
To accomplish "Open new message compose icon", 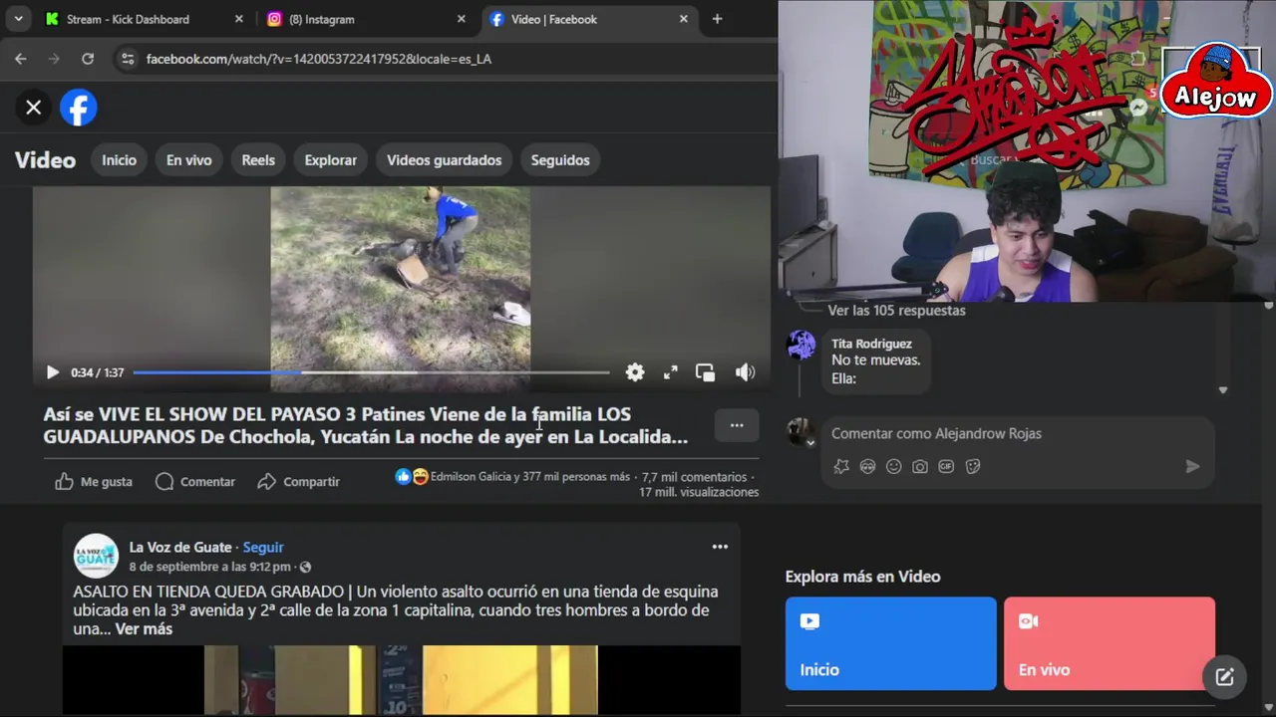I will coord(1224,677).
